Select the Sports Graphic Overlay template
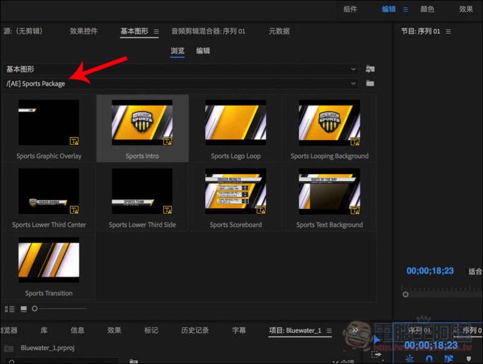The image size is (483, 364). click(x=49, y=129)
